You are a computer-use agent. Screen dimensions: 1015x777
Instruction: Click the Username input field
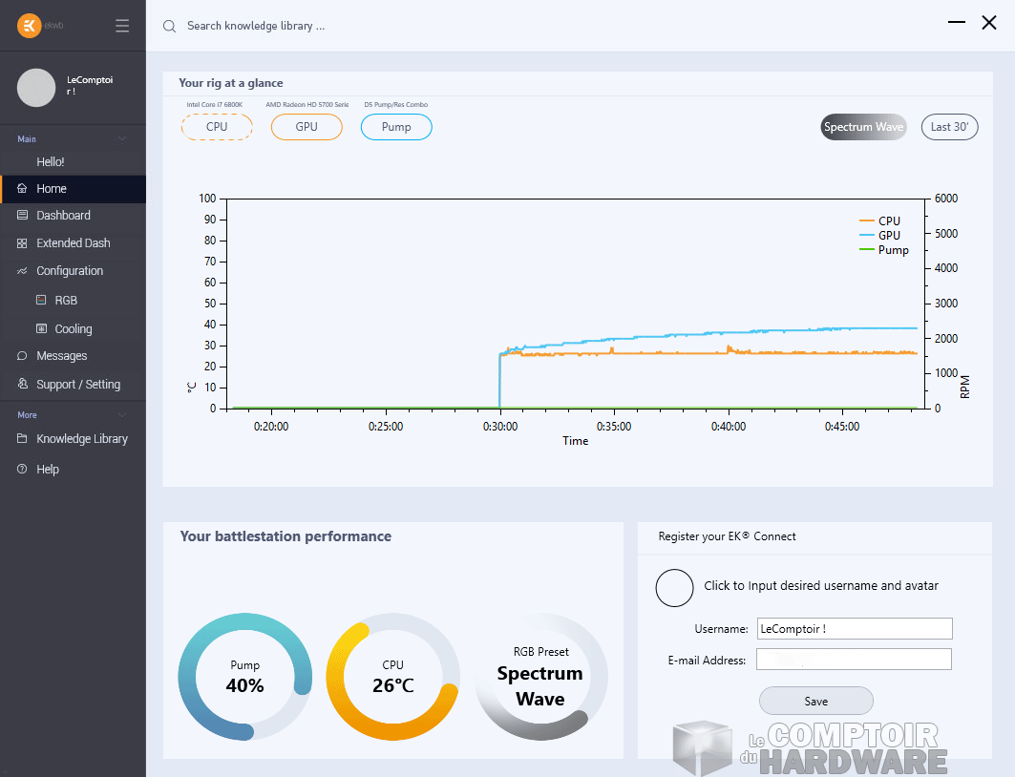[853, 628]
